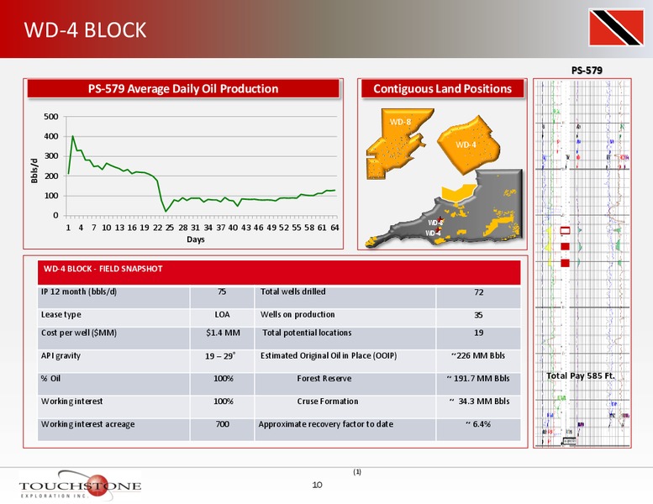The height and width of the screenshot is (504, 653).
Task: Click the PS-579 Average Daily Oil Production header
Action: click(183, 89)
